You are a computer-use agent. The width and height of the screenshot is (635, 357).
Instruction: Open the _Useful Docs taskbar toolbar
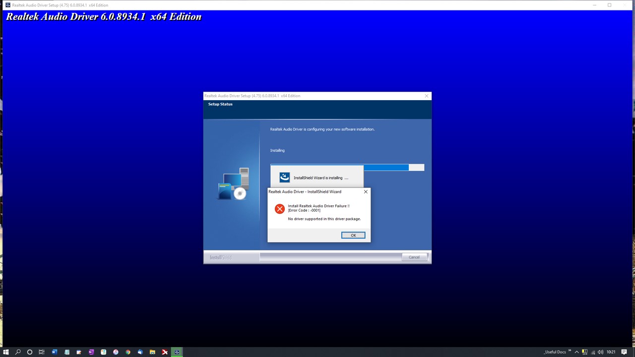pyautogui.click(x=555, y=352)
